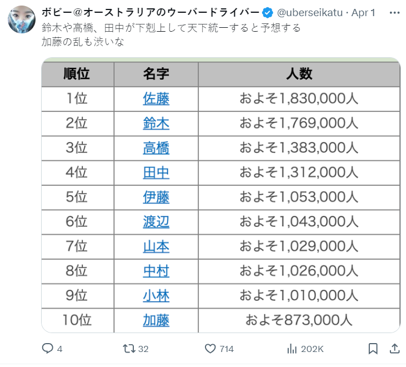The image size is (406, 367).
Task: Open the 小林 surname link
Action: pyautogui.click(x=156, y=295)
